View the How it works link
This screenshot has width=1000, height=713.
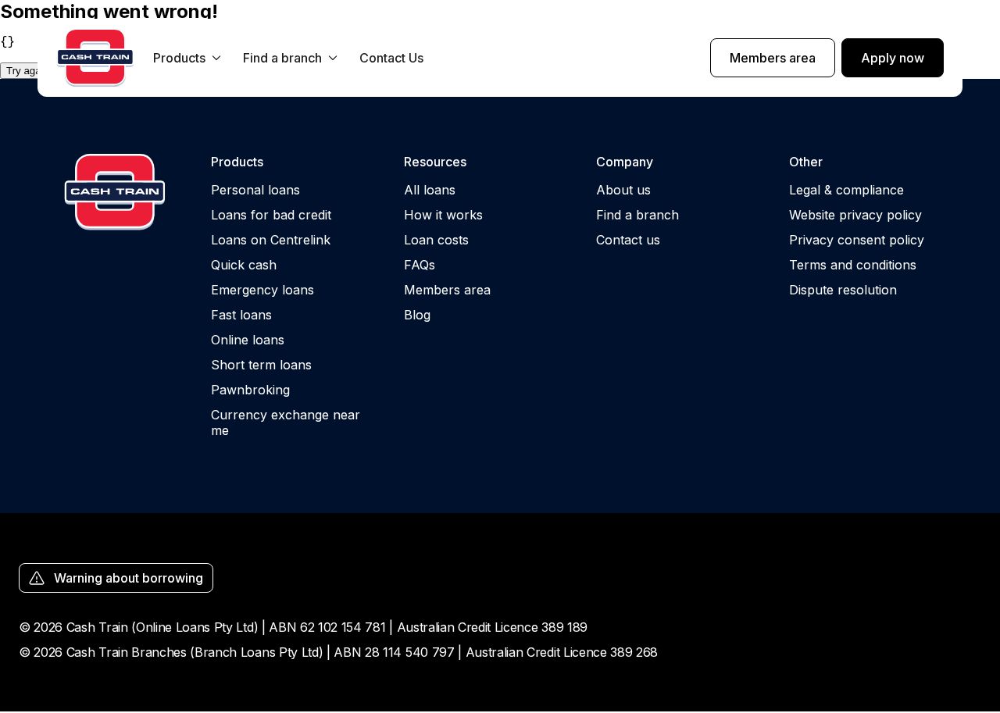click(443, 215)
